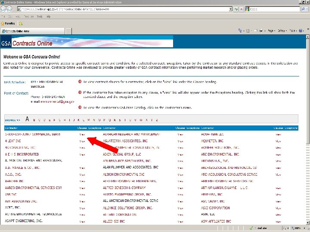Browse contractors starting with letter S
310x232 pixels.
[120, 120]
